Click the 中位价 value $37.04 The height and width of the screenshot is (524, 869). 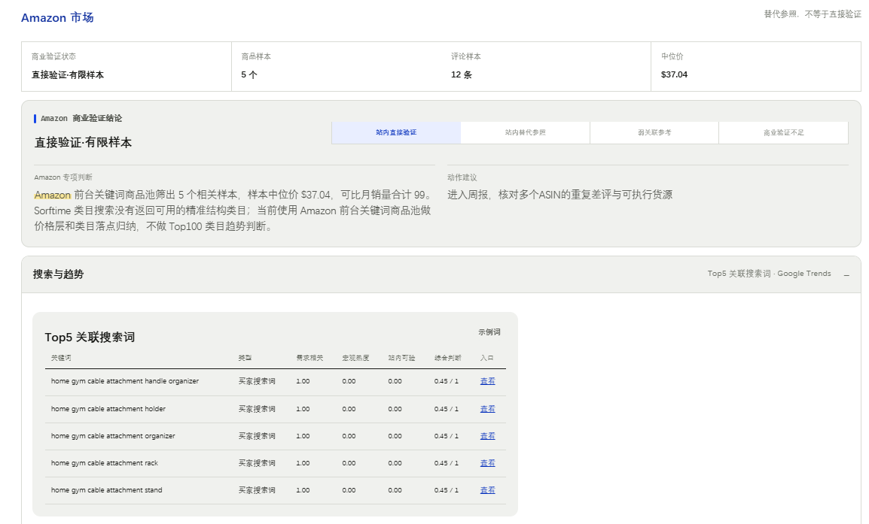[x=674, y=74]
